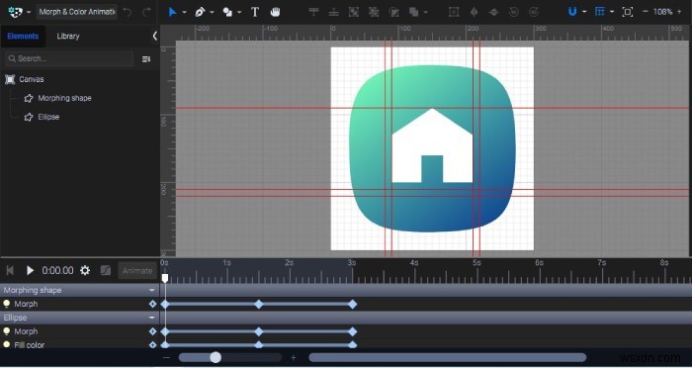
Task: Toggle the magnet snapping option
Action: (x=572, y=12)
